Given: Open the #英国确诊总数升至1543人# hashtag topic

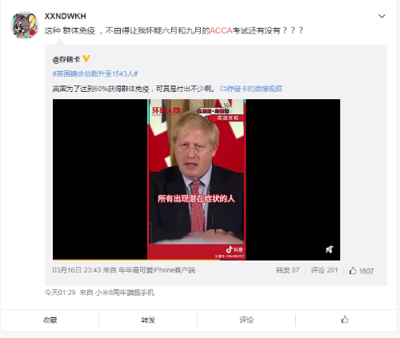Looking at the screenshot, I should tap(95, 74).
